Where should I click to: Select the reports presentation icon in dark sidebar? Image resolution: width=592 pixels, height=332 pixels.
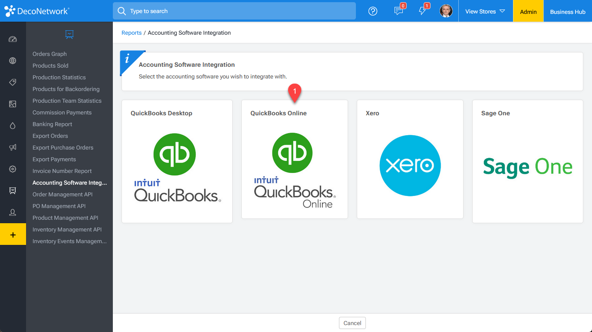click(x=13, y=191)
